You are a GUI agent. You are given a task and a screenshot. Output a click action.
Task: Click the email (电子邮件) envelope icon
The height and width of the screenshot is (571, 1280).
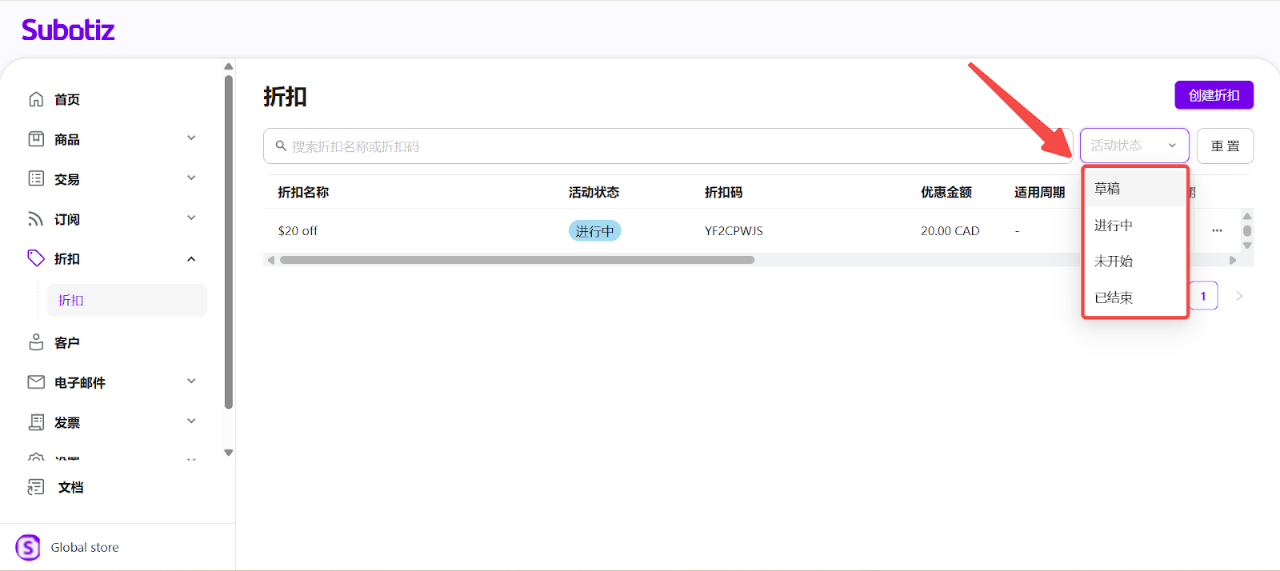(x=36, y=382)
